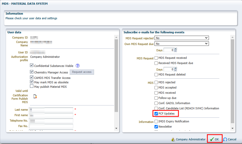The height and width of the screenshot is (144, 242).
Task: Enable May publish Material MDS
Action: 32,86
